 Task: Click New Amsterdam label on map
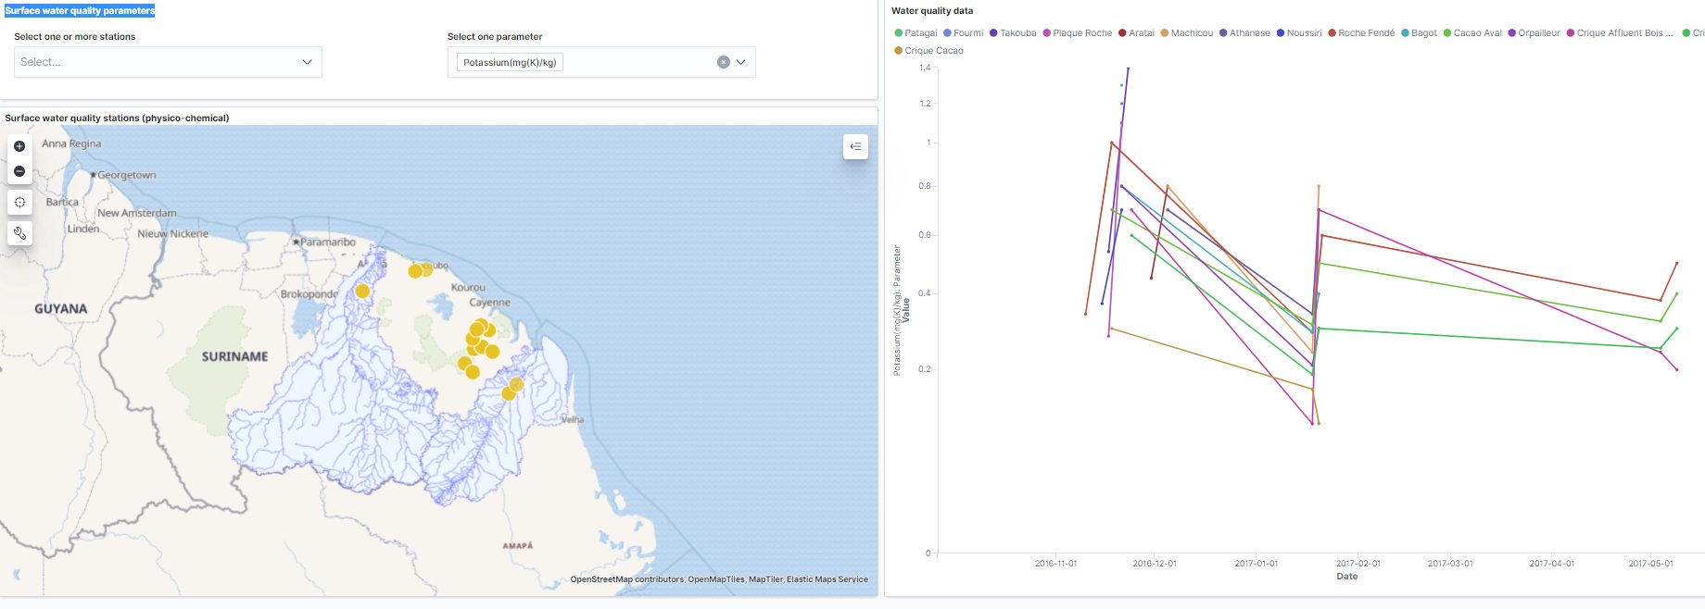[x=137, y=213]
